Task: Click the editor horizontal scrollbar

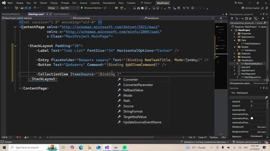Action: coord(101,137)
